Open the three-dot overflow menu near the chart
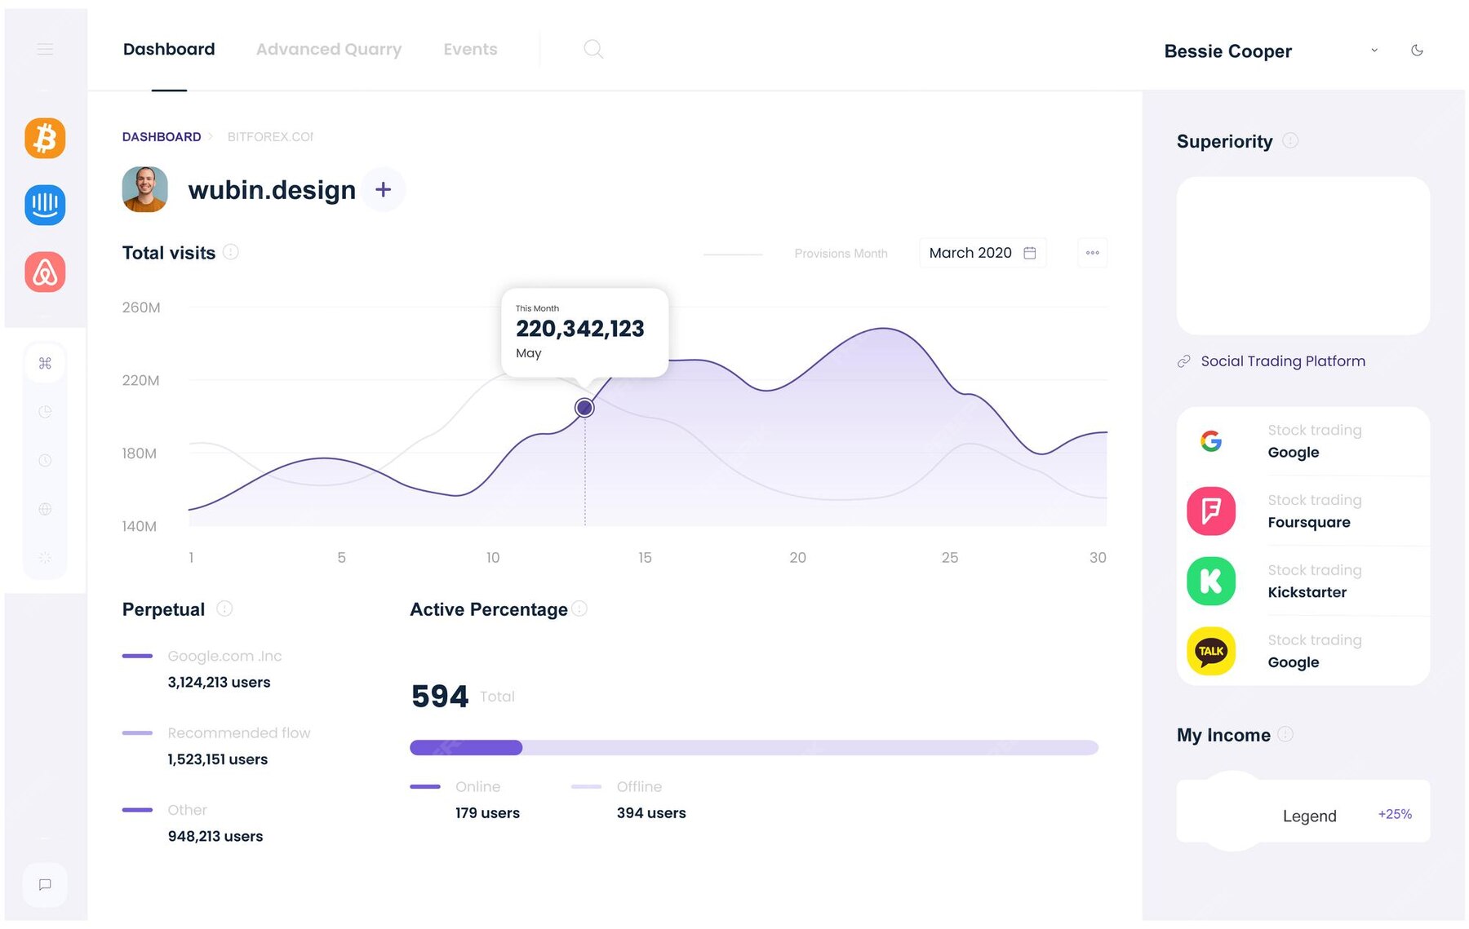The image size is (1469, 929). (1092, 253)
